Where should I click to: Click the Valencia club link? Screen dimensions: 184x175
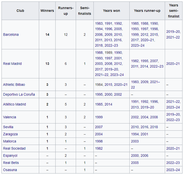tap(9, 117)
